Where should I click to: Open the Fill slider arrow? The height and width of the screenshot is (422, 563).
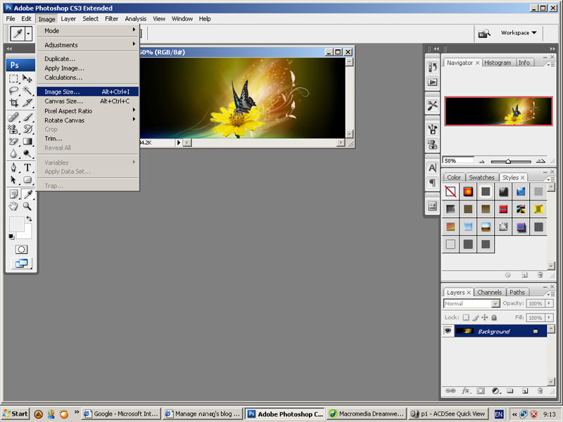click(x=549, y=318)
